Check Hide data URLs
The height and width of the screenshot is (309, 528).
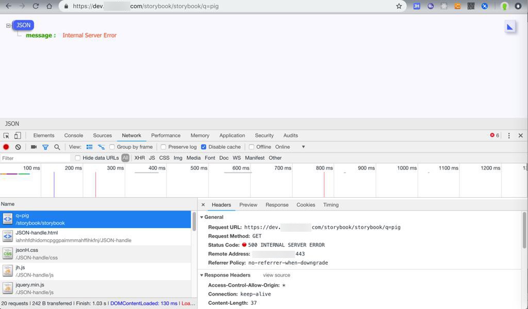[78, 158]
